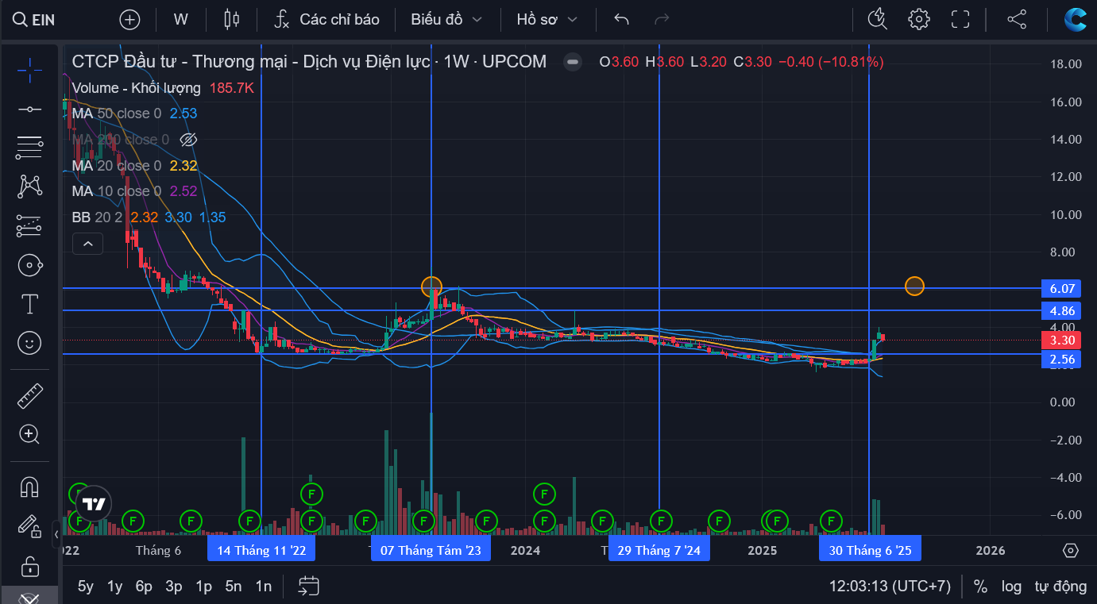Add symbol to compare with plus icon
This screenshot has width=1097, height=604.
[x=129, y=20]
